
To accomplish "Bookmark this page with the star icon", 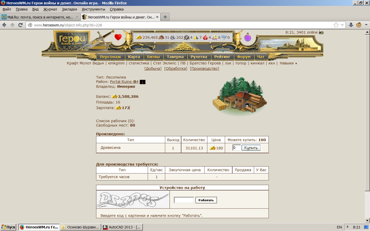I will (x=336, y=25).
